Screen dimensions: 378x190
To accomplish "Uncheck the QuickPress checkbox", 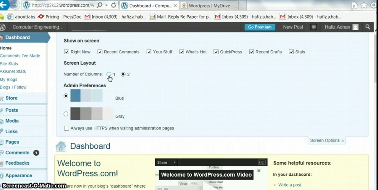I will [216, 52].
